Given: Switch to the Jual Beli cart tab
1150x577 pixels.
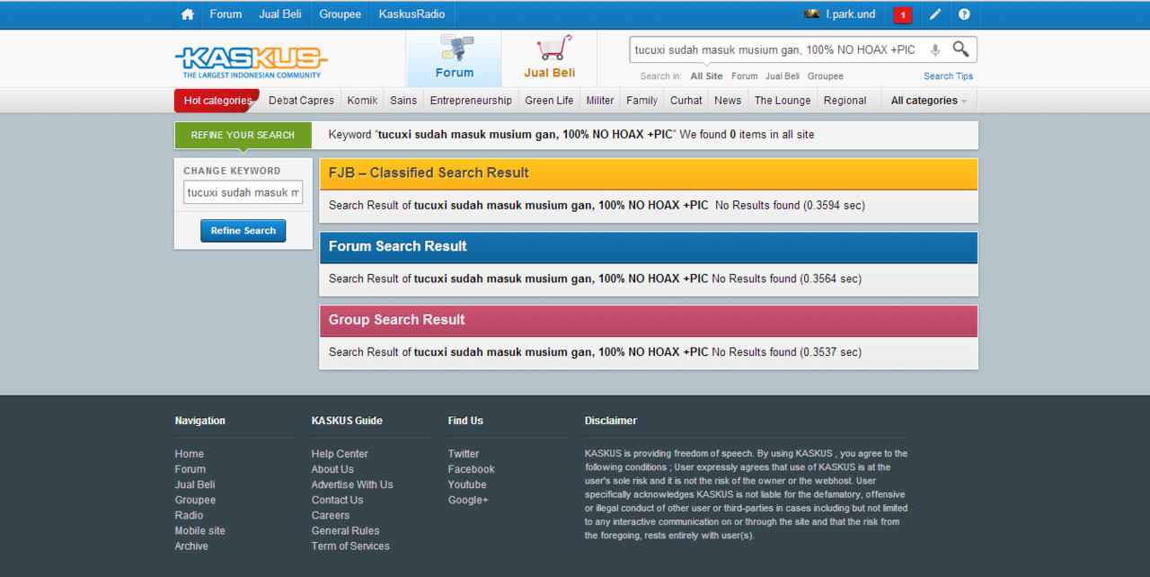Looking at the screenshot, I should (x=549, y=59).
